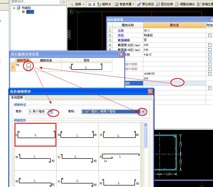Open the 弯钩 dropdown
Image resolution: width=213 pixels, height=187 pixels.
point(143,112)
